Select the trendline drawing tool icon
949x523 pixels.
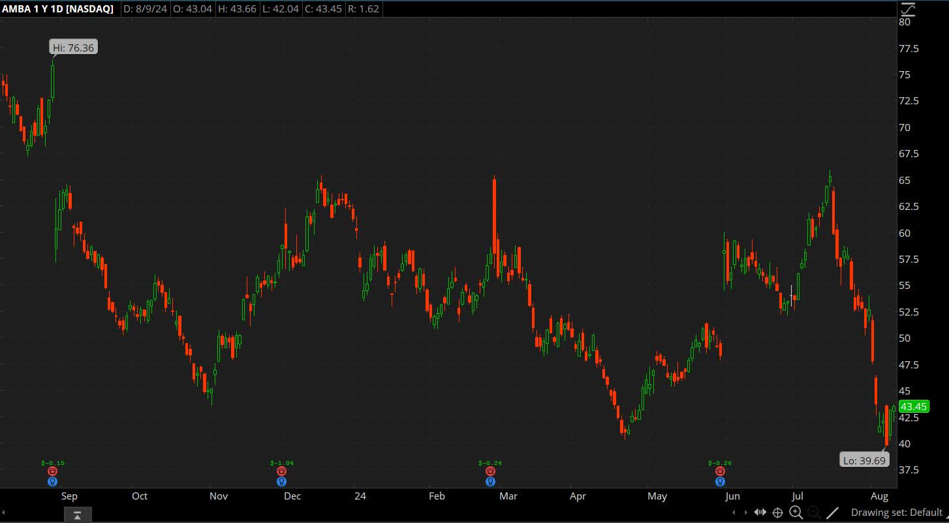[x=832, y=513]
